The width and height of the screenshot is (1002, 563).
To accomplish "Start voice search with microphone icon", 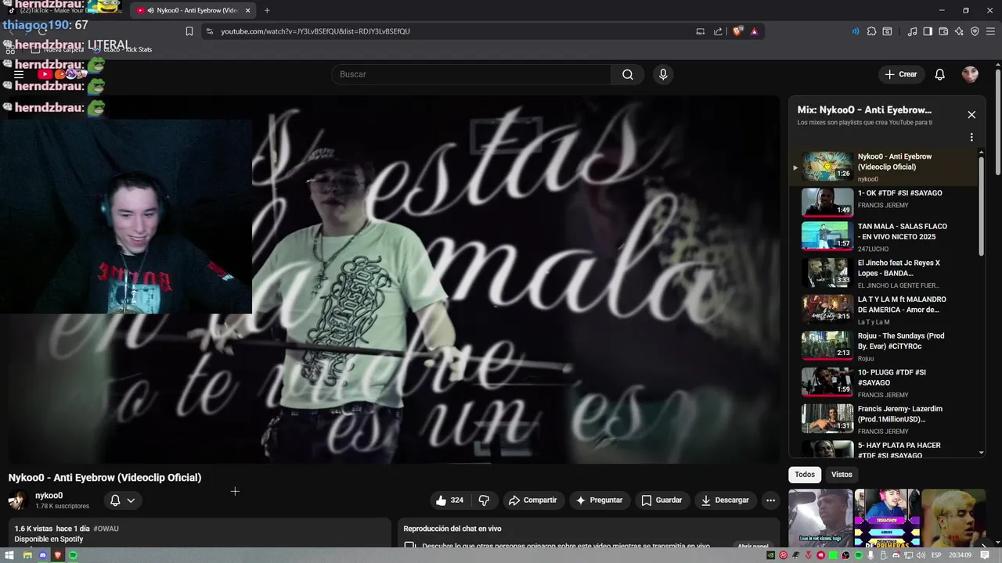I will click(x=663, y=74).
